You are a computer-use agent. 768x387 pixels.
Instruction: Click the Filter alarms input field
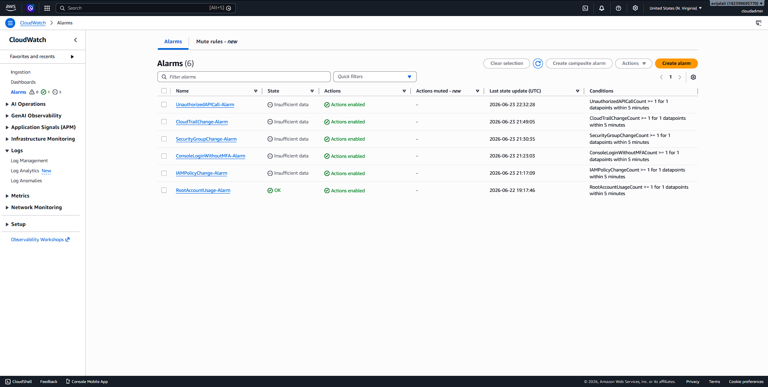pos(244,77)
